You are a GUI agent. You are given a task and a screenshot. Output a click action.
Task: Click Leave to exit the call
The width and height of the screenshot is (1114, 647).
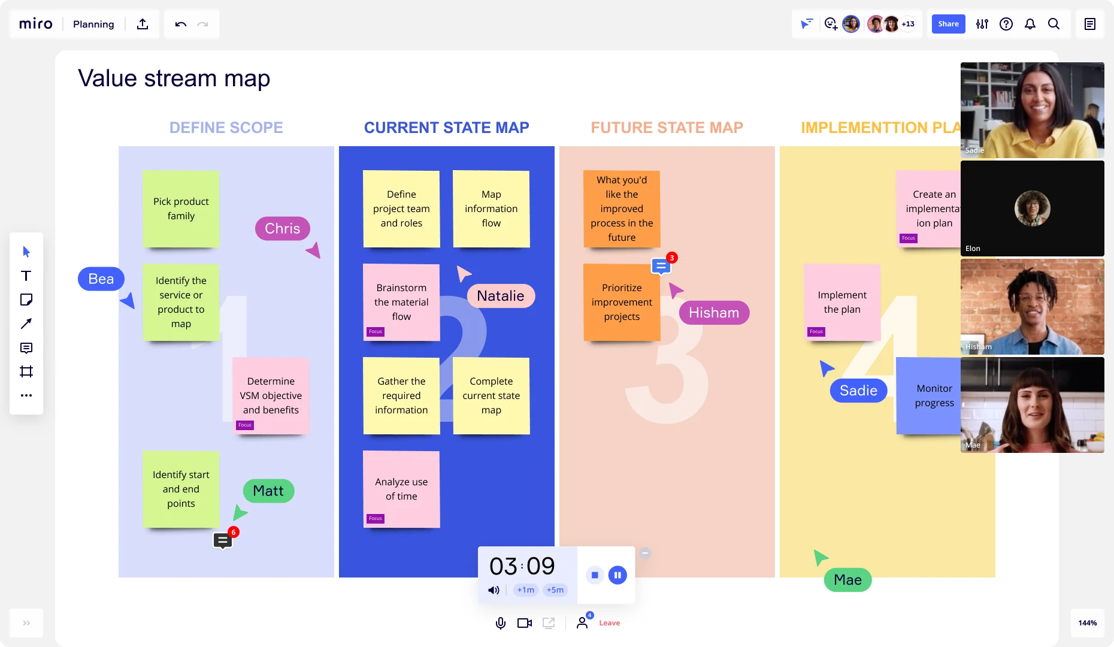(610, 623)
